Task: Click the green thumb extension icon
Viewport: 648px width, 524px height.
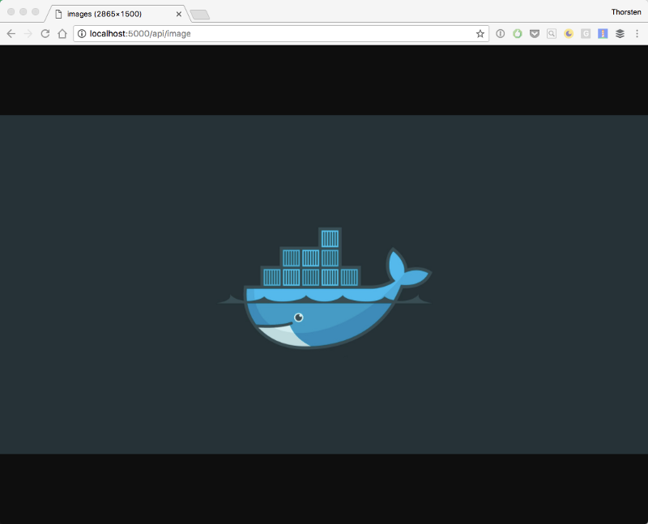Action: click(x=517, y=33)
